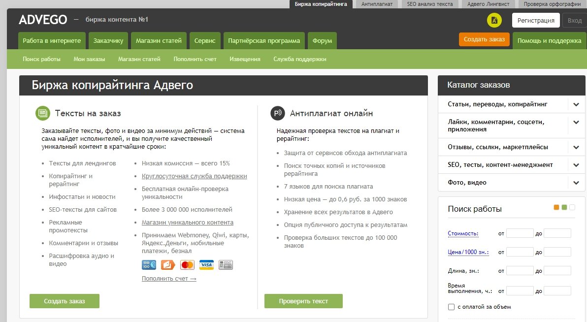The width and height of the screenshot is (587, 322).
Task: Click the Стоимость filter link
Action: 463,233
